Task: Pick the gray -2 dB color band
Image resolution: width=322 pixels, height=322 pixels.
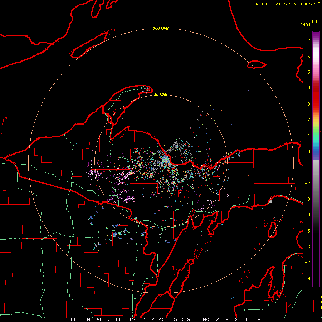Action: [x=316, y=184]
